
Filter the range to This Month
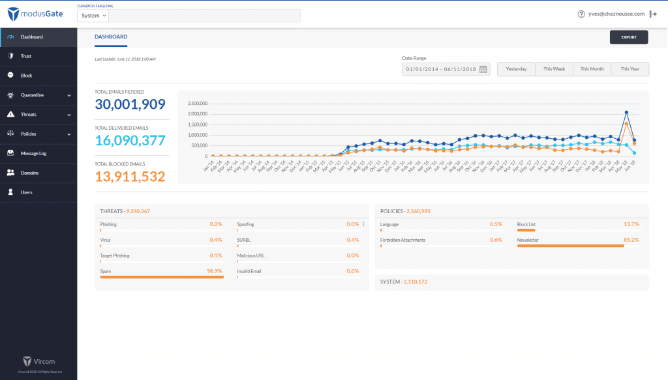pyautogui.click(x=592, y=69)
